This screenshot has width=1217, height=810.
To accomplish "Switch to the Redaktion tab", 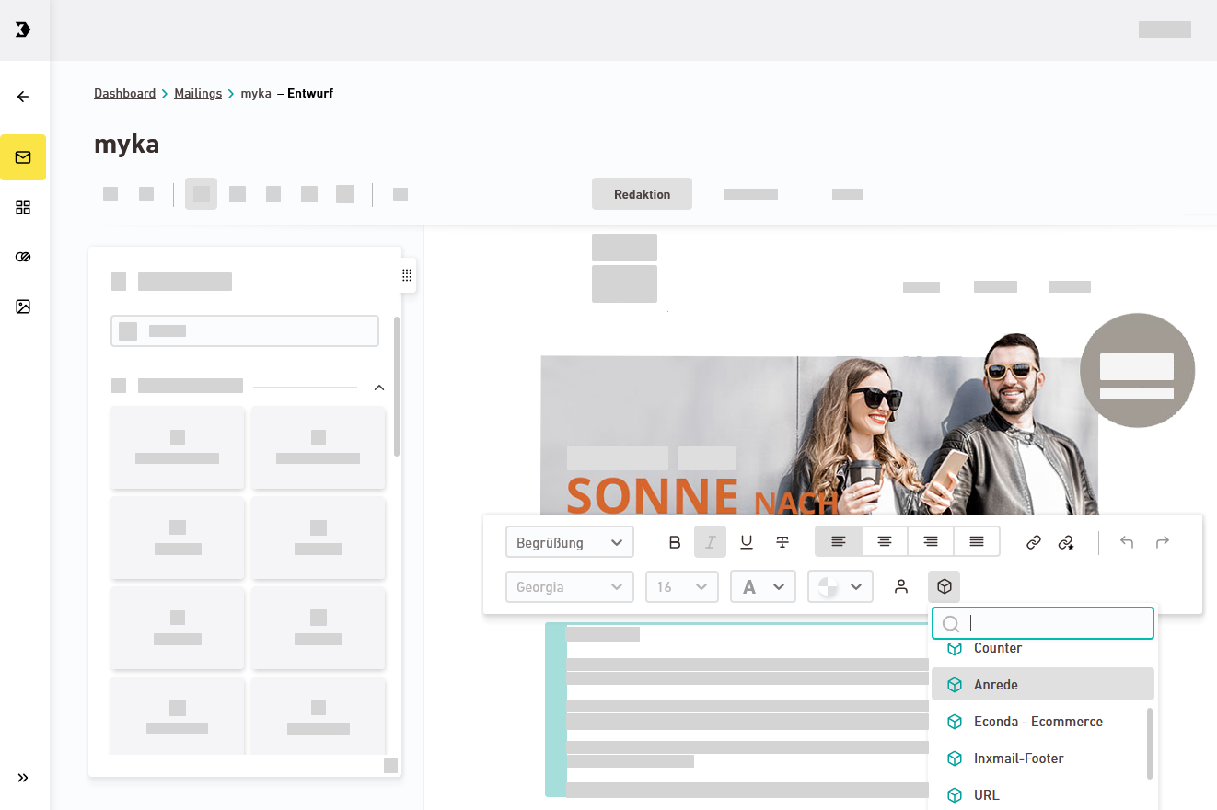I will point(642,194).
